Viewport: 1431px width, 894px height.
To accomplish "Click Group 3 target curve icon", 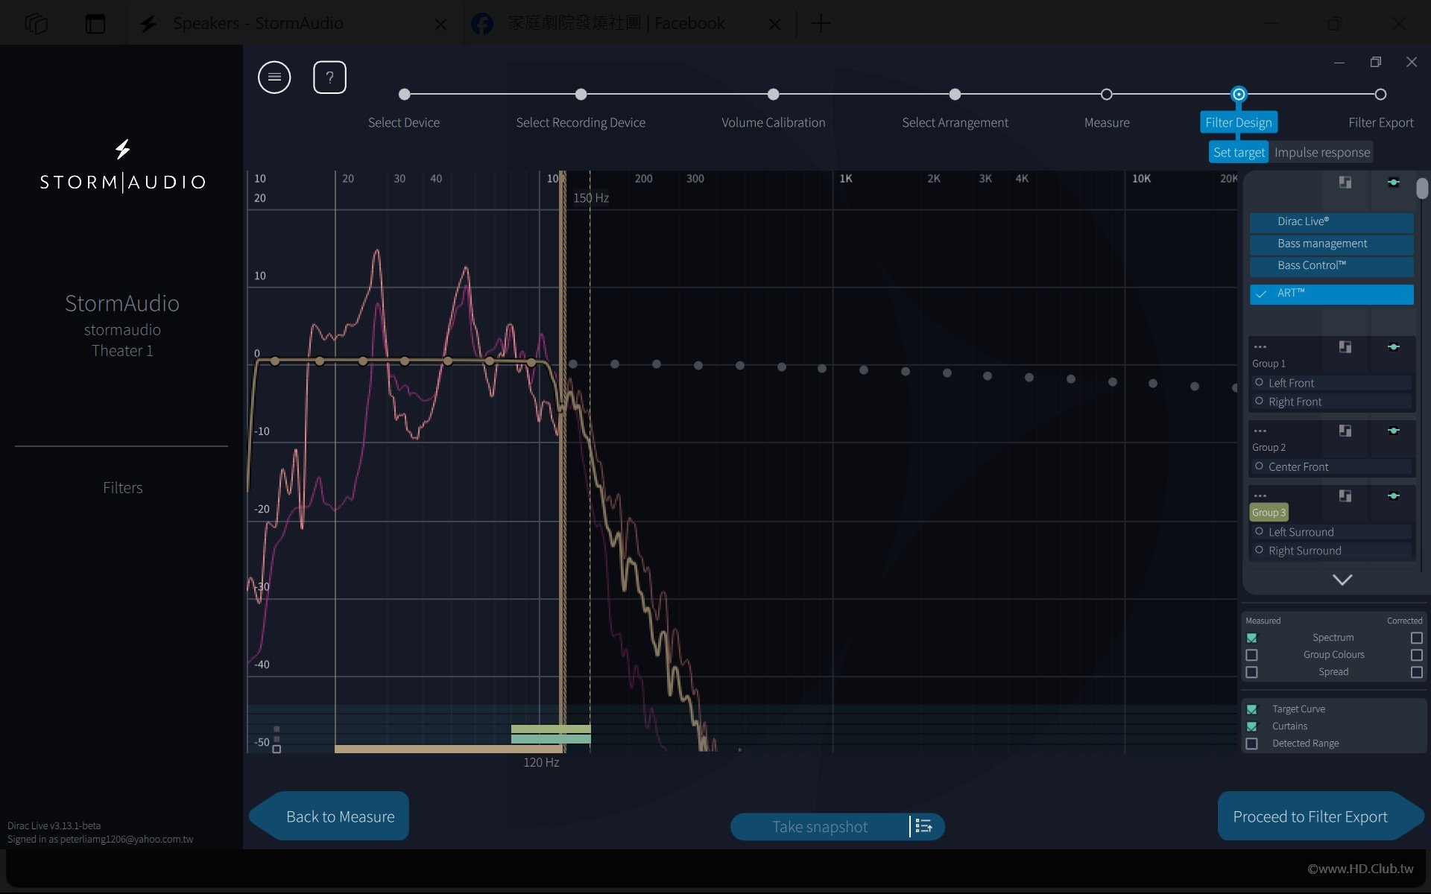I will 1345,496.
